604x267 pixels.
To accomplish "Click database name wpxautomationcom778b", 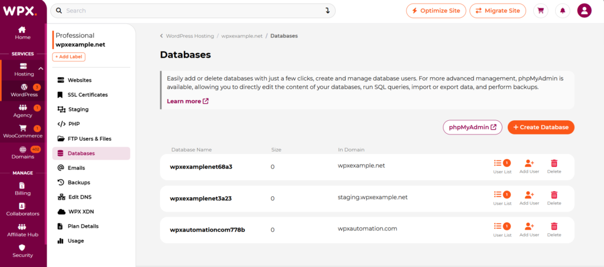I will 207,230.
